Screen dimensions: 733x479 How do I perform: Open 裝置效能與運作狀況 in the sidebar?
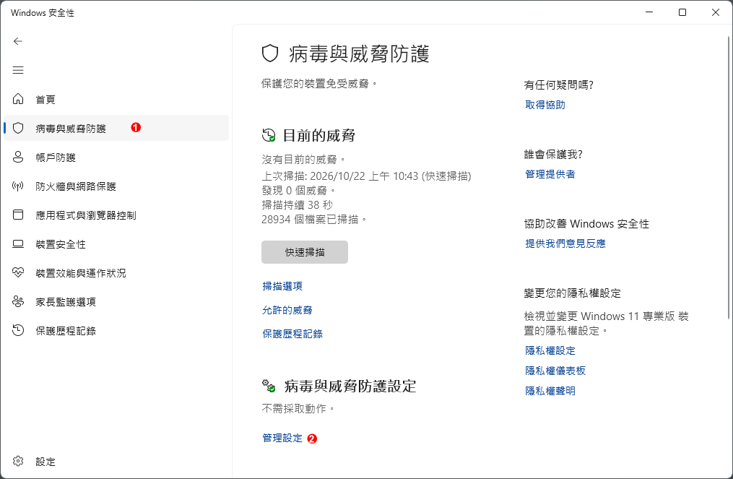pos(116,272)
